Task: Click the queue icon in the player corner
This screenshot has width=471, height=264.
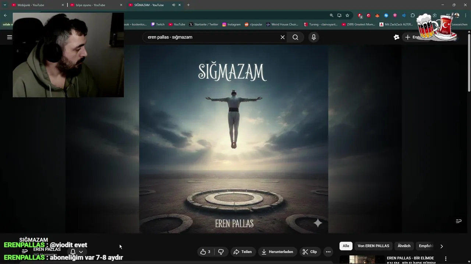Action: [458, 221]
